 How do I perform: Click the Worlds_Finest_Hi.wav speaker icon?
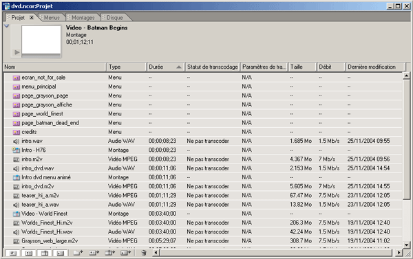pos(17,232)
